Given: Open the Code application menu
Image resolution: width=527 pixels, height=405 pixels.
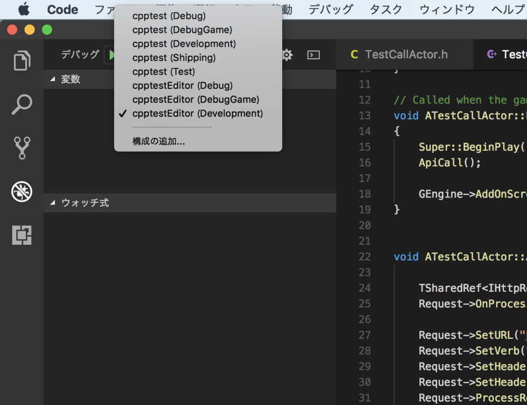Looking at the screenshot, I should 62,9.
